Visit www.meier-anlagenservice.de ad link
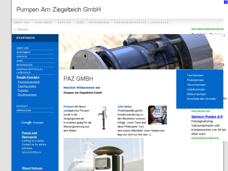 [x=208, y=29]
